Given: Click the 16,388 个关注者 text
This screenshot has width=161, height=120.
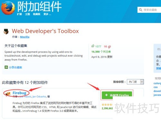Looking at the screenshot, I should 101,52.
